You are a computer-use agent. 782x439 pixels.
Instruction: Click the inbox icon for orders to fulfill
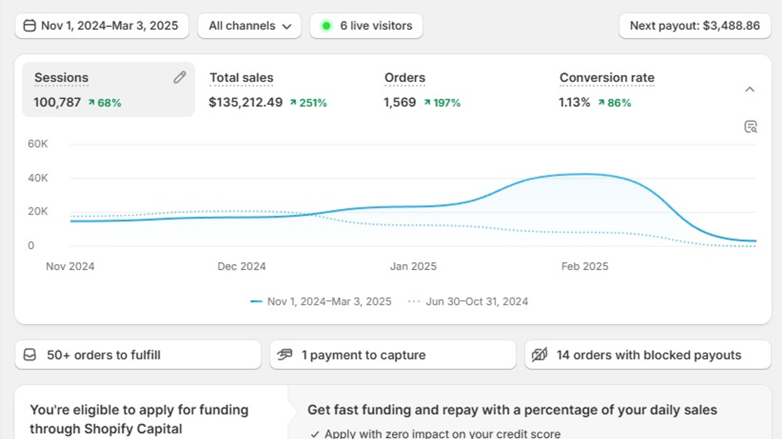pyautogui.click(x=30, y=355)
